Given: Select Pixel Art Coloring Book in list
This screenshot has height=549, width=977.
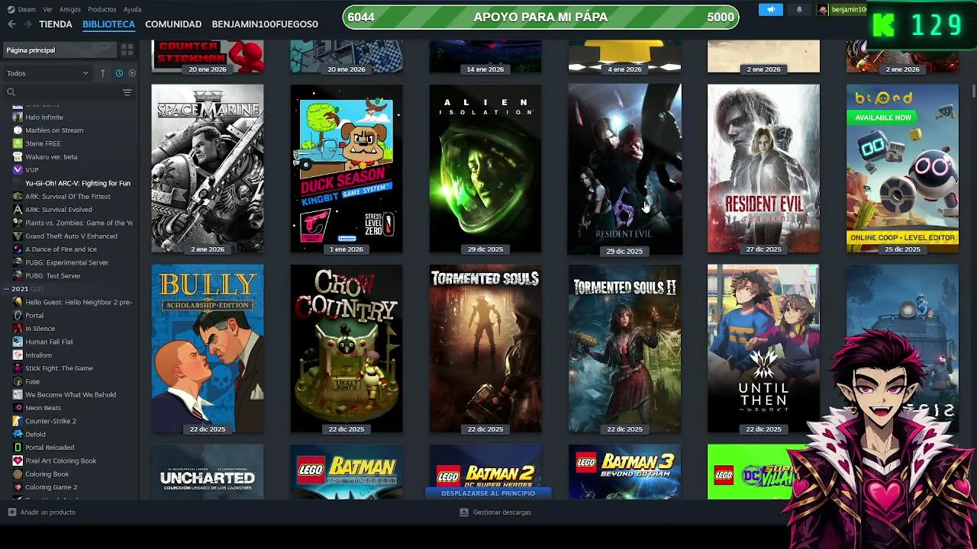Looking at the screenshot, I should (61, 461).
